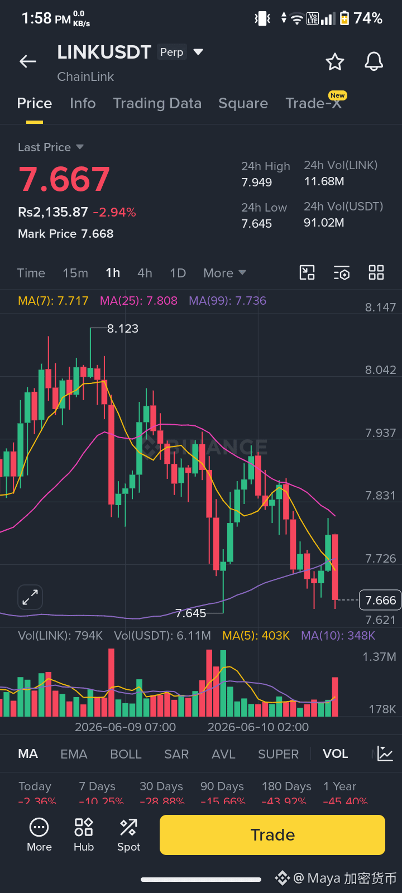This screenshot has width=402, height=893.
Task: Switch to the Price tab
Action: (x=35, y=103)
